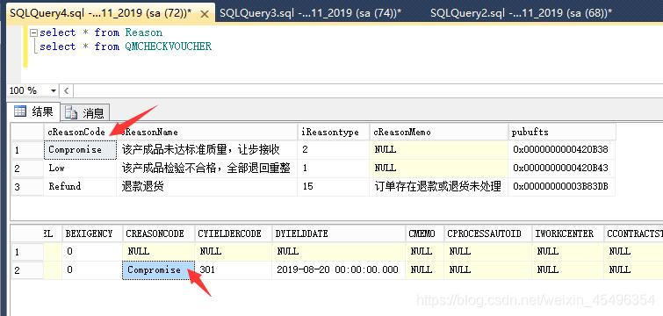Switch to the SQLQuery2.sql tab
Screen dimensions: 663x316
[x=521, y=13]
